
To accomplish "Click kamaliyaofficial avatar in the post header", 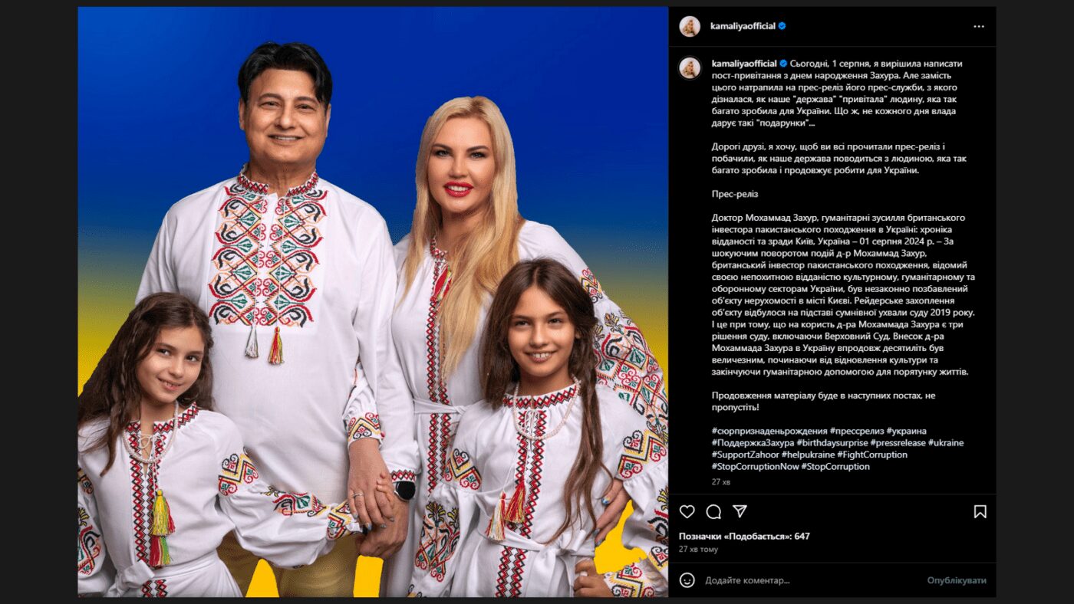I will (x=690, y=26).
